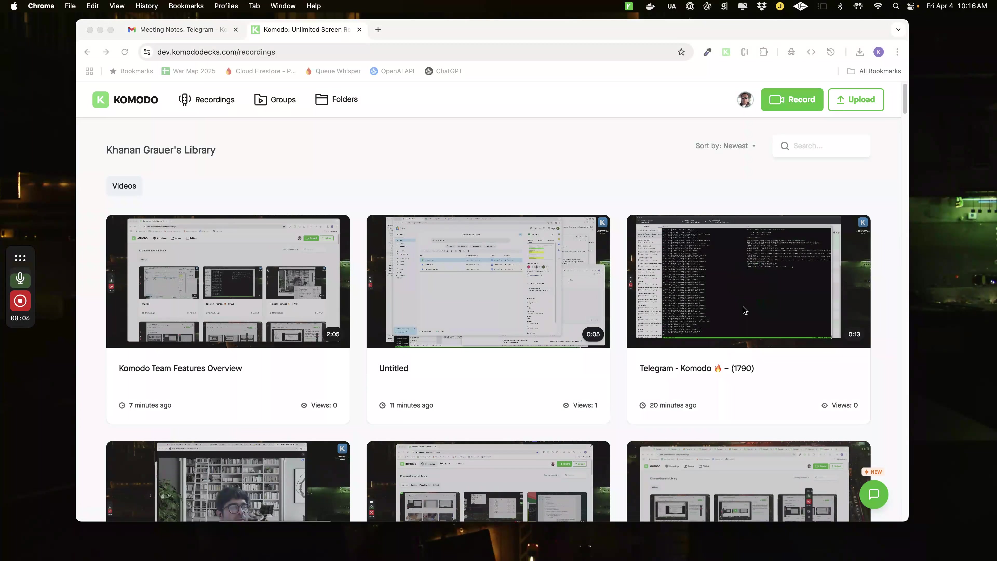Stop the recording with red stop button
Viewport: 997px width, 561px height.
(x=20, y=301)
